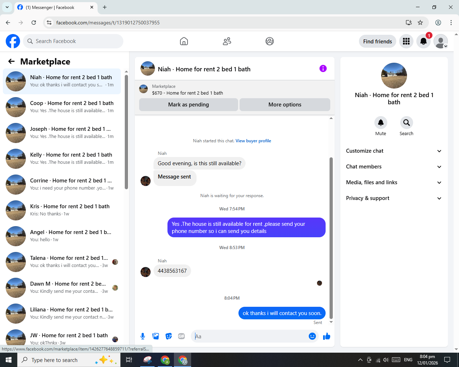Open the Facebook logo home link
Image resolution: width=459 pixels, height=367 pixels.
coord(13,41)
